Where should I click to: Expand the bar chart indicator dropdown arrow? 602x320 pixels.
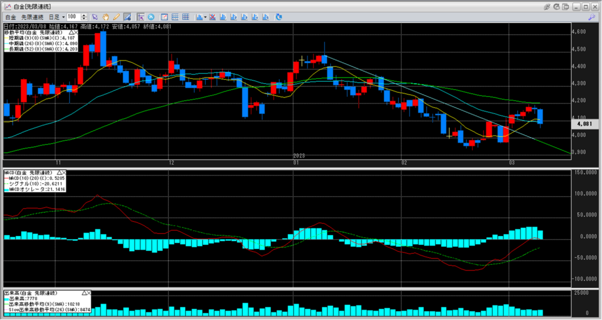point(205,16)
